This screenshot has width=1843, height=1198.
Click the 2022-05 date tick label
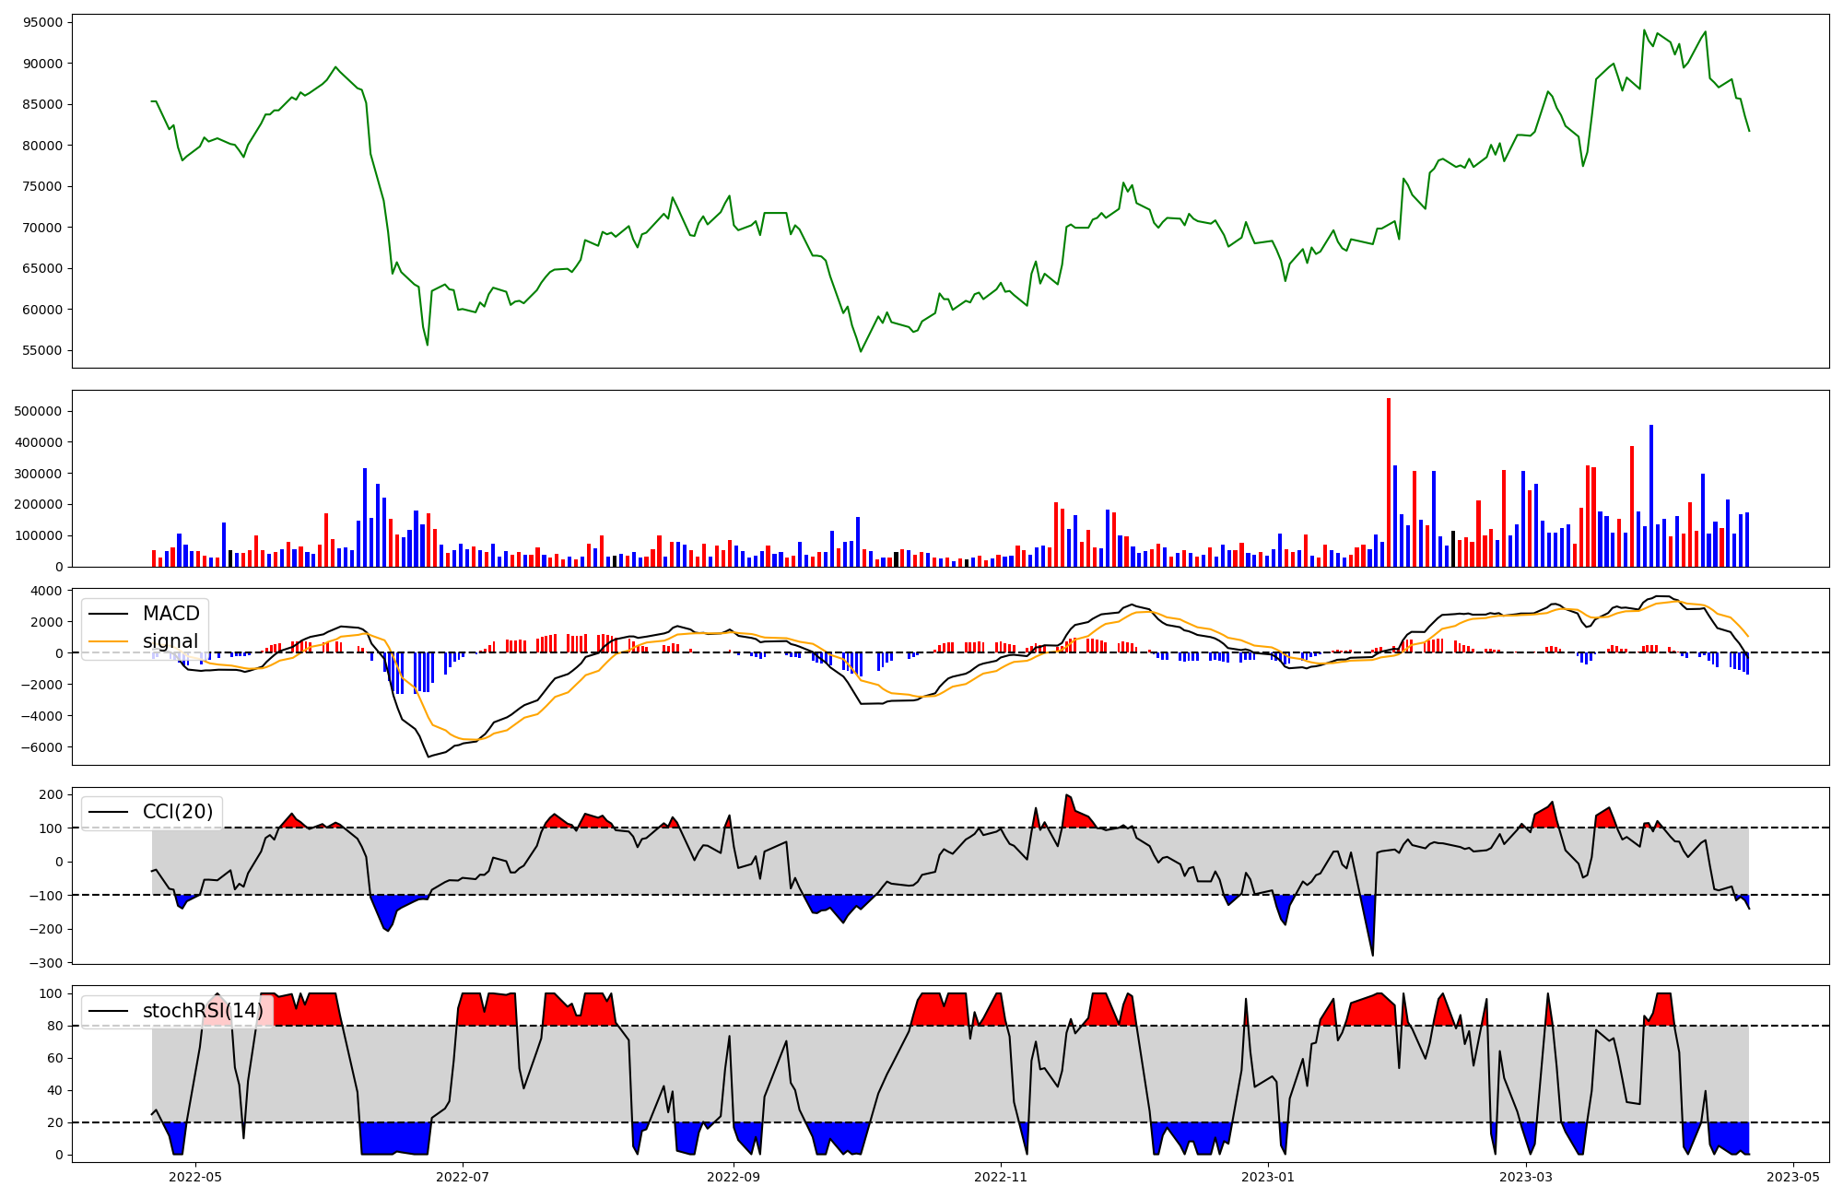coord(196,1176)
